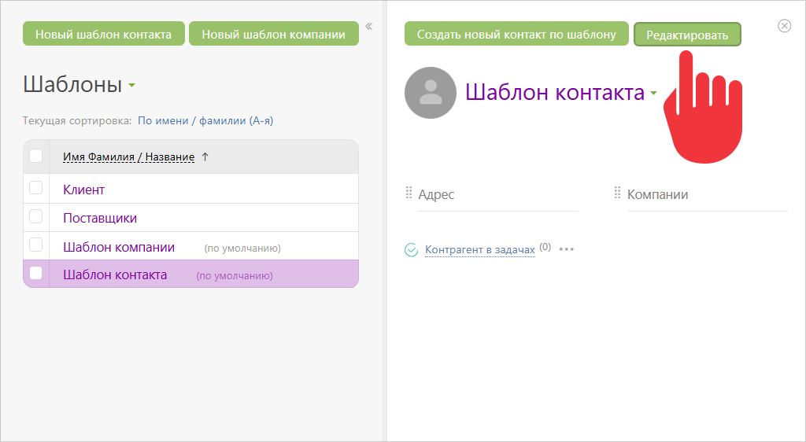This screenshot has height=442, width=806.
Task: Open the dropdown arrow next to the Шаблоны heading
Action: click(131, 85)
